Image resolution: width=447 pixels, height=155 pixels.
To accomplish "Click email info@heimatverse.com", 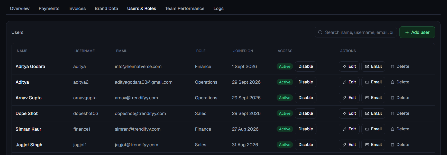I will 138,66.
